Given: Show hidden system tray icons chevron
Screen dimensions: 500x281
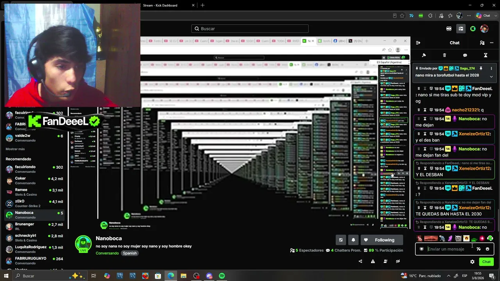Looking at the screenshot, I should coord(448,276).
